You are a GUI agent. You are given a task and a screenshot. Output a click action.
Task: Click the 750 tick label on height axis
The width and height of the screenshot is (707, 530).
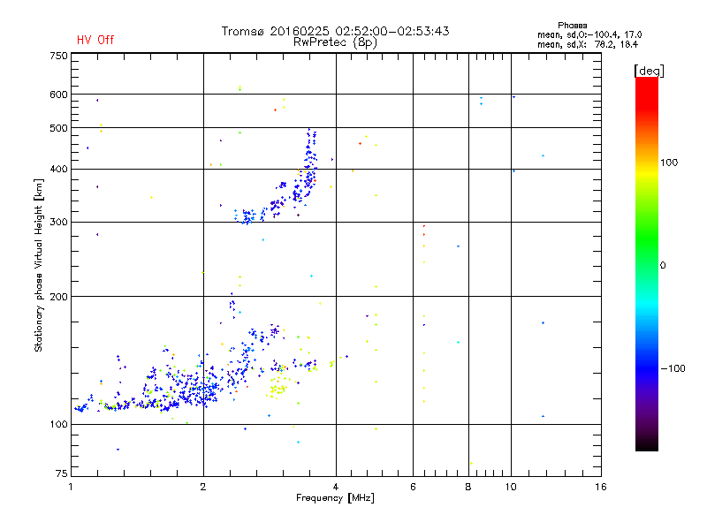(58, 56)
